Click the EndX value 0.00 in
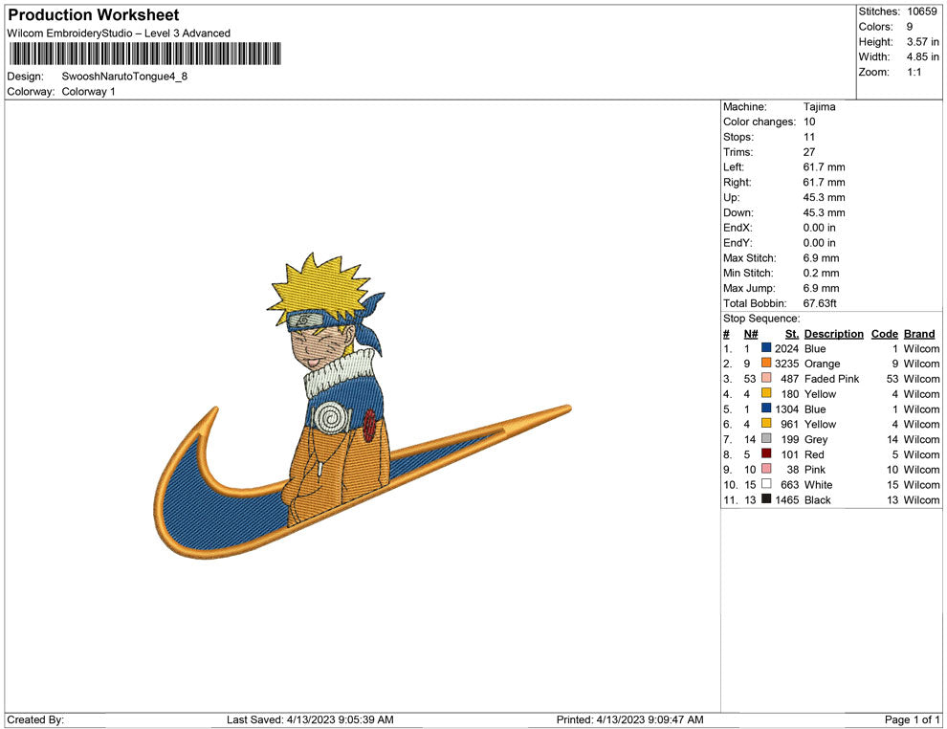947x729 pixels. click(819, 228)
